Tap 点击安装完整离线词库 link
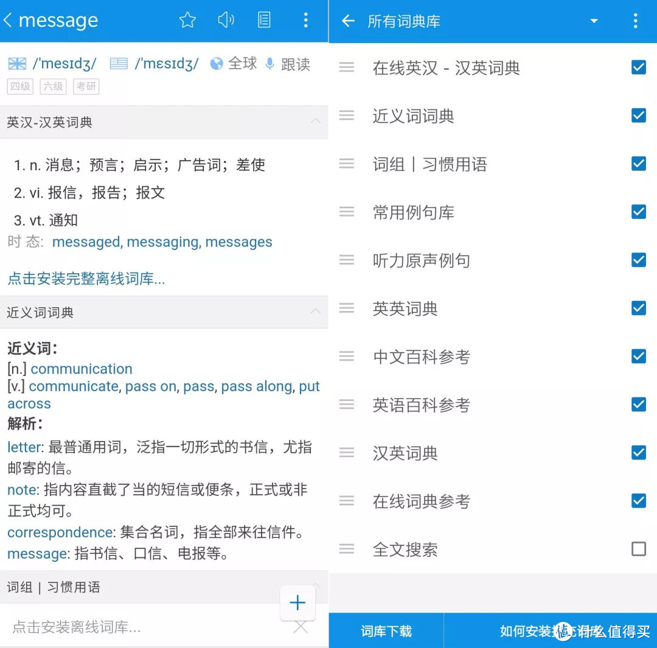 86,278
